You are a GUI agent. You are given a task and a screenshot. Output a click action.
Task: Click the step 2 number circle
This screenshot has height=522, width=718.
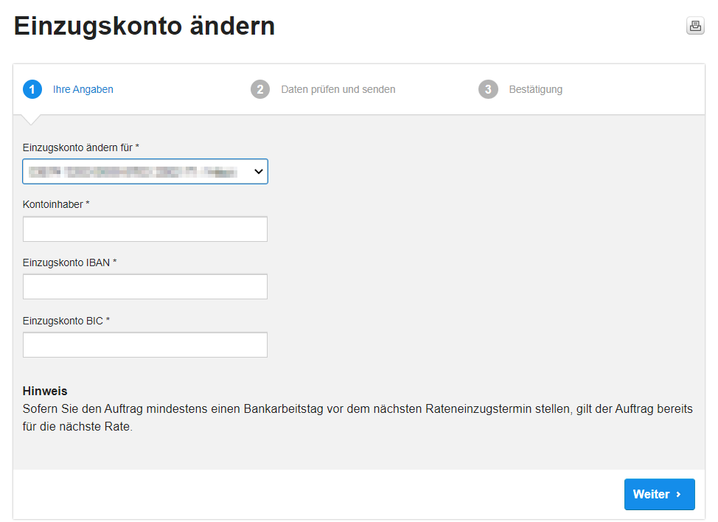coord(260,89)
